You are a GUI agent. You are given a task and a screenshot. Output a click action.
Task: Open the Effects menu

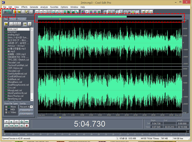pos(24,7)
